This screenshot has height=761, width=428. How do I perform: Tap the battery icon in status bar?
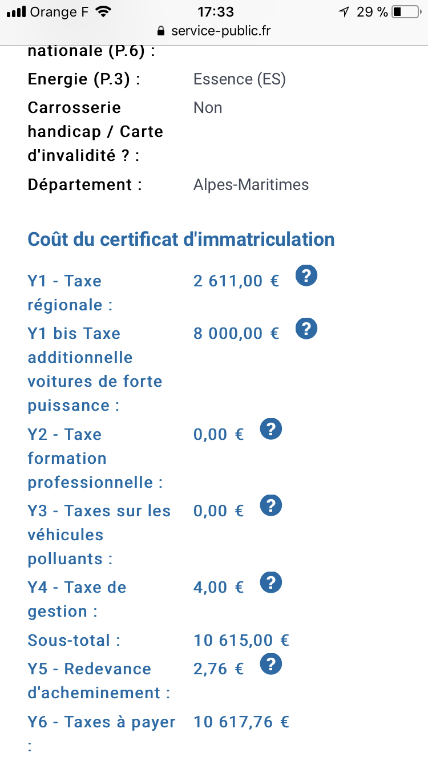pos(406,12)
